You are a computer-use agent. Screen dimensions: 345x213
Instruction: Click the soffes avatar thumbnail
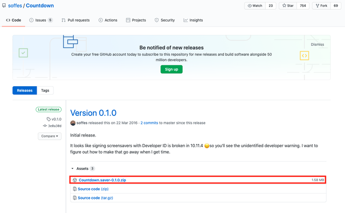[x=73, y=123]
